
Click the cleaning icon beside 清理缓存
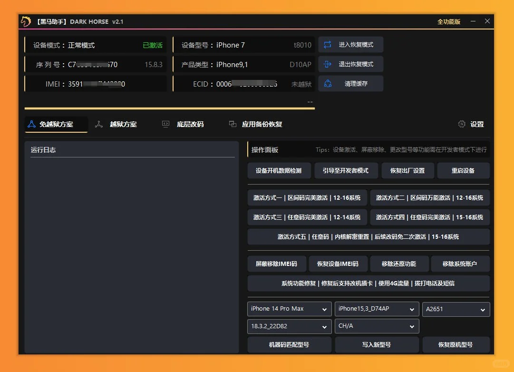pyautogui.click(x=327, y=83)
